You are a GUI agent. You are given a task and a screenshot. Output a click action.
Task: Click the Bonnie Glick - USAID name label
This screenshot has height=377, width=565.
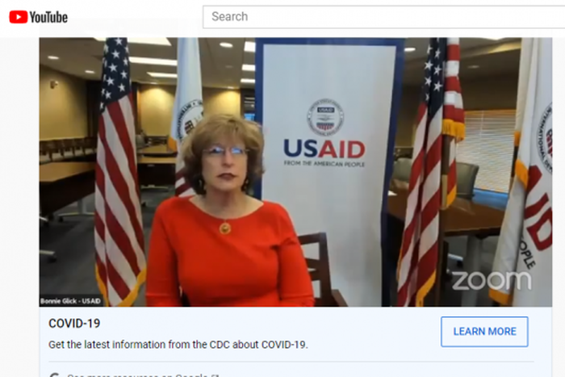click(x=70, y=301)
